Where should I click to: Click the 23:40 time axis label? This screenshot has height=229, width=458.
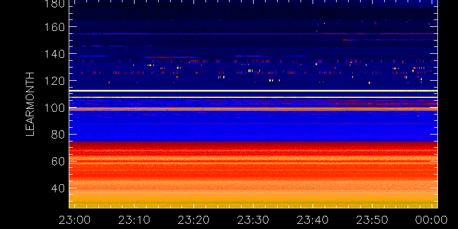(313, 220)
